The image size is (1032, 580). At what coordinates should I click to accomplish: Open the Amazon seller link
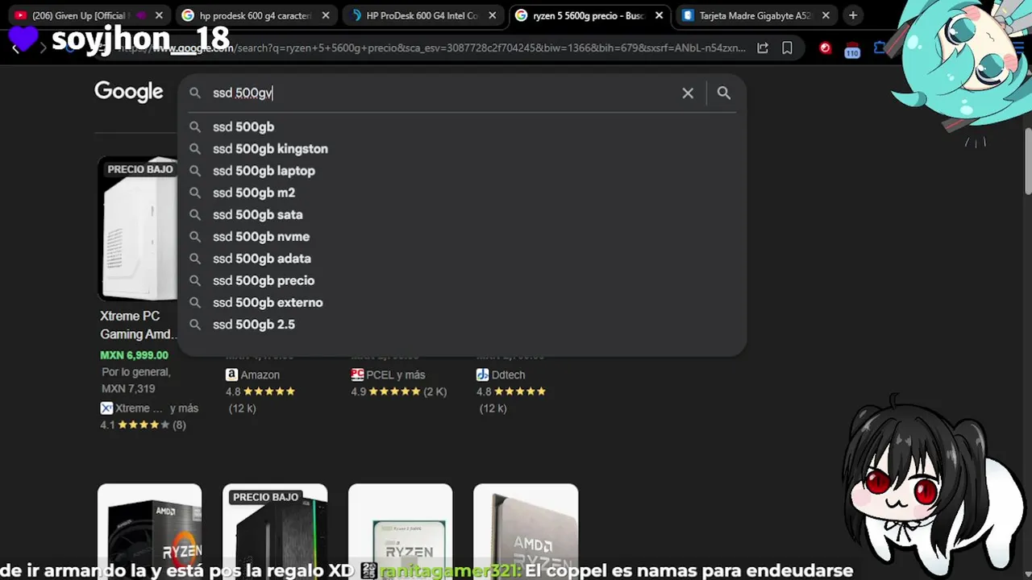coord(253,375)
